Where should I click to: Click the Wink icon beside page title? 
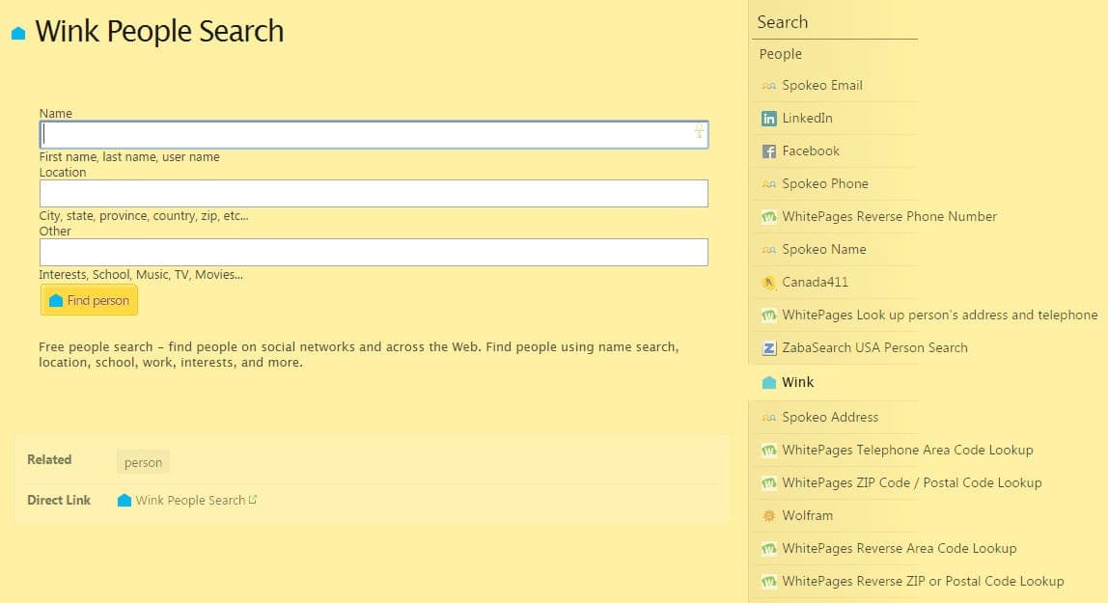18,34
